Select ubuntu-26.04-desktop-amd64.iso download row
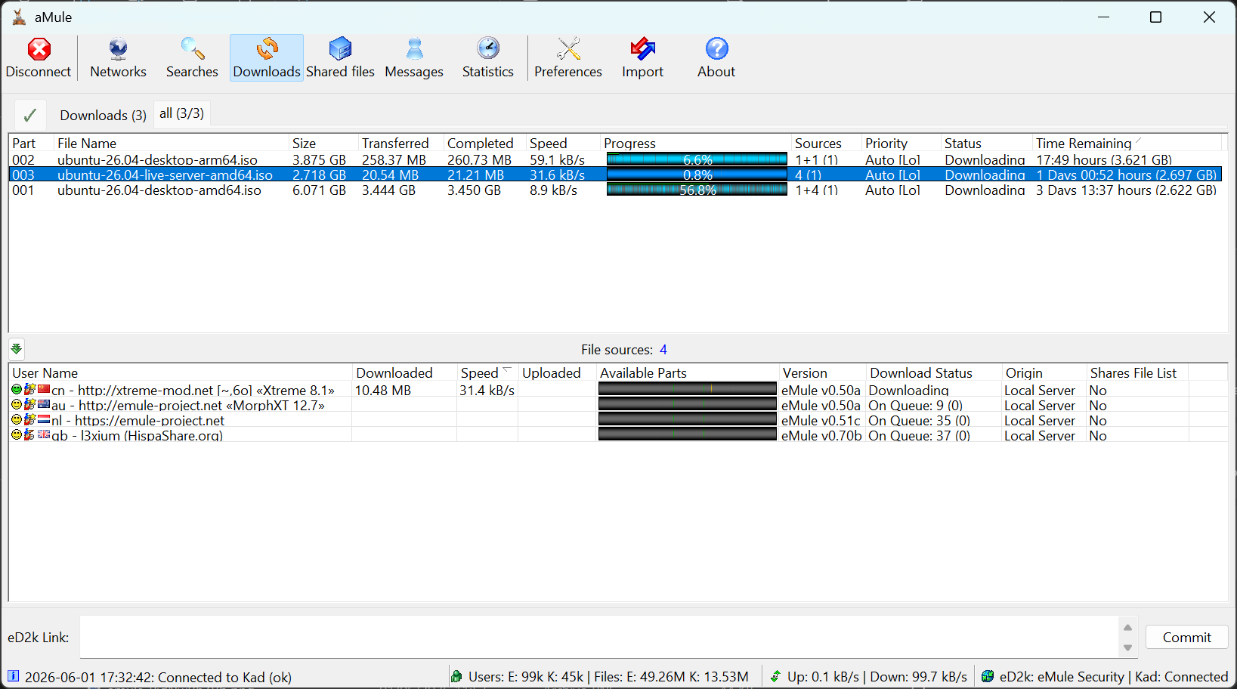1237x689 pixels. (x=615, y=190)
